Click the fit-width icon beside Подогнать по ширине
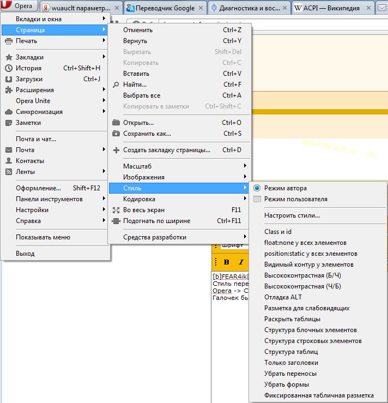388x403 pixels. [116, 221]
